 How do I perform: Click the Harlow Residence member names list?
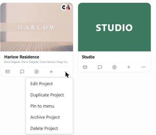(37, 62)
